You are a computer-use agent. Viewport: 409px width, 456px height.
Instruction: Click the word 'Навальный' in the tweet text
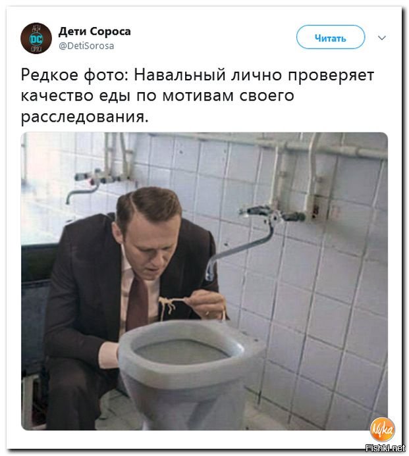click(180, 75)
